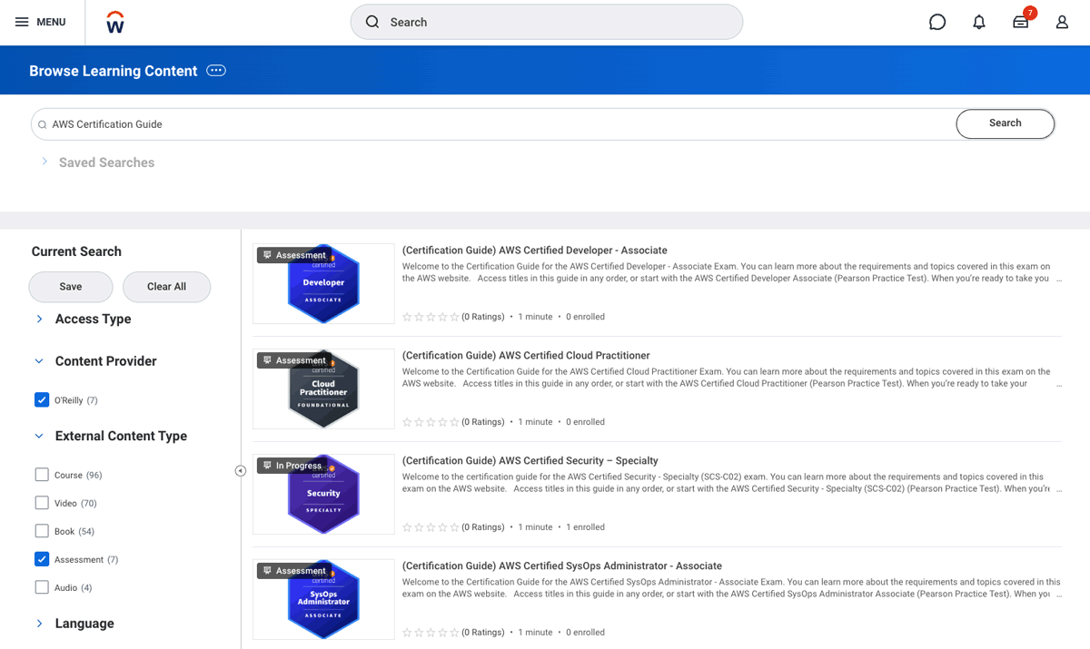Check the Book (54) checkbox

pos(42,531)
